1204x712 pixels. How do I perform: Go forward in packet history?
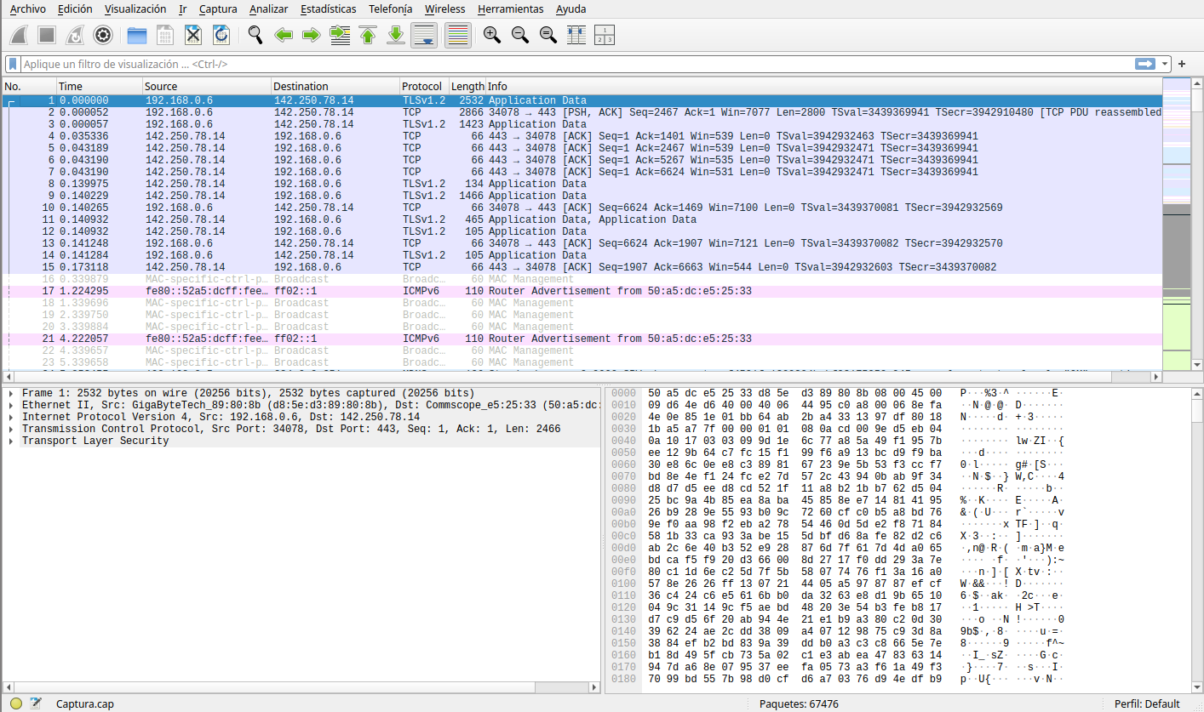click(312, 35)
